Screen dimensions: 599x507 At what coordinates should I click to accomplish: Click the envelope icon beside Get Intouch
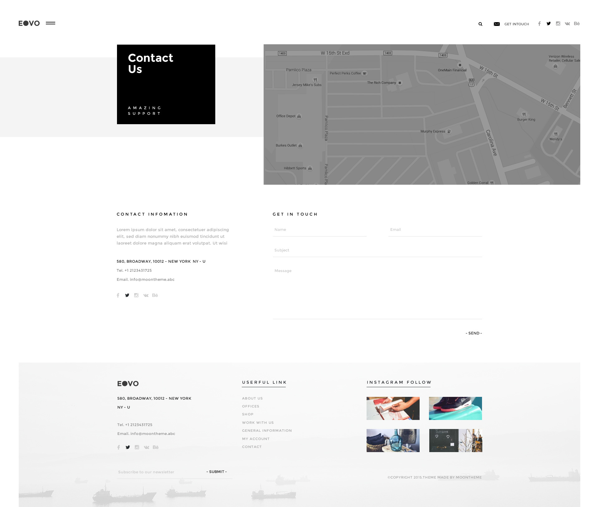point(497,24)
